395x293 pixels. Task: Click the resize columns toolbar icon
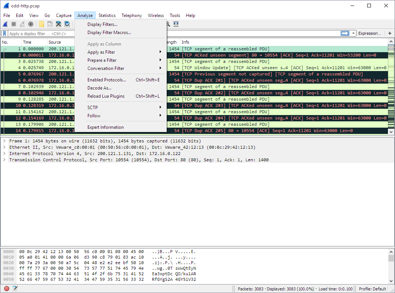click(x=176, y=24)
